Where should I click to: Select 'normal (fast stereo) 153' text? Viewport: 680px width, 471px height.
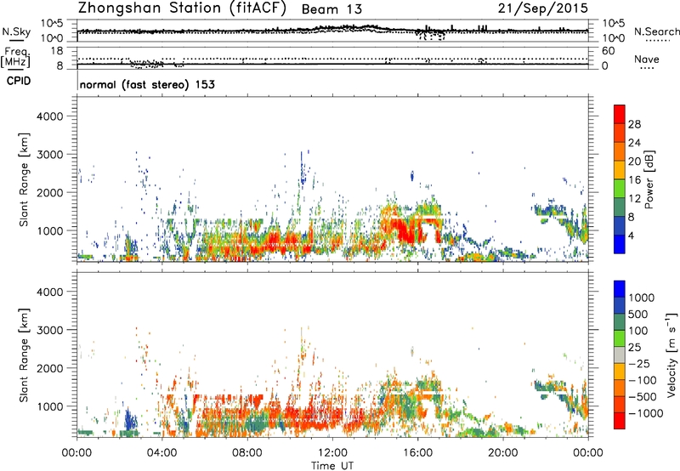[x=147, y=84]
